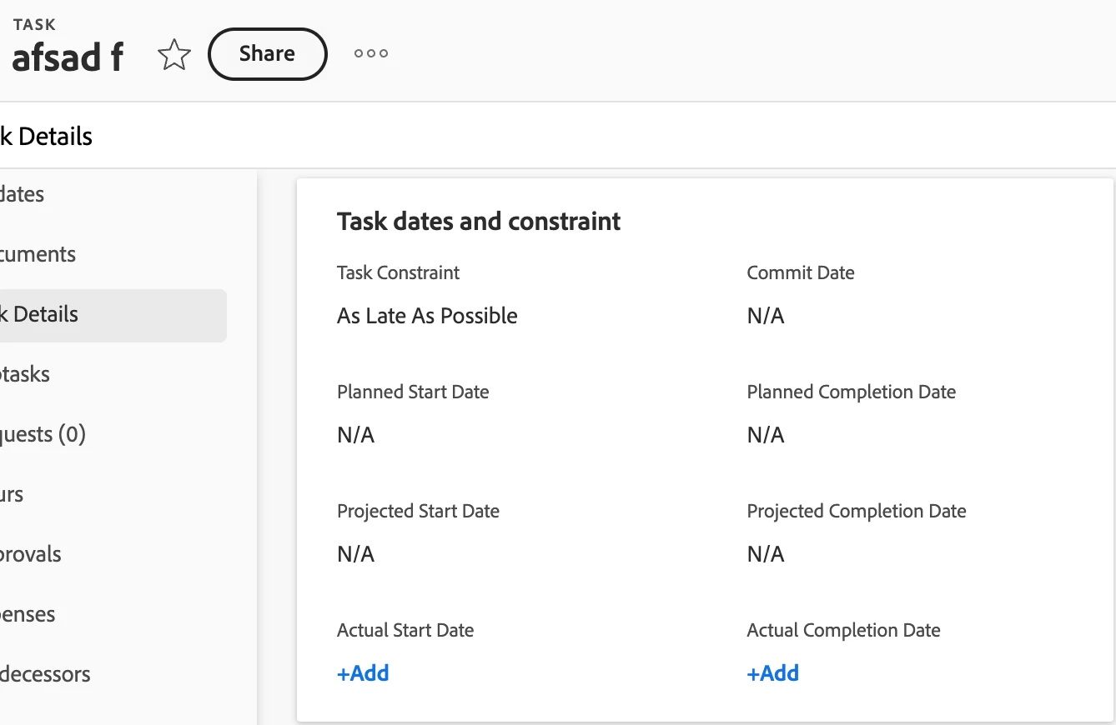Open the three-dot more options menu

[371, 53]
